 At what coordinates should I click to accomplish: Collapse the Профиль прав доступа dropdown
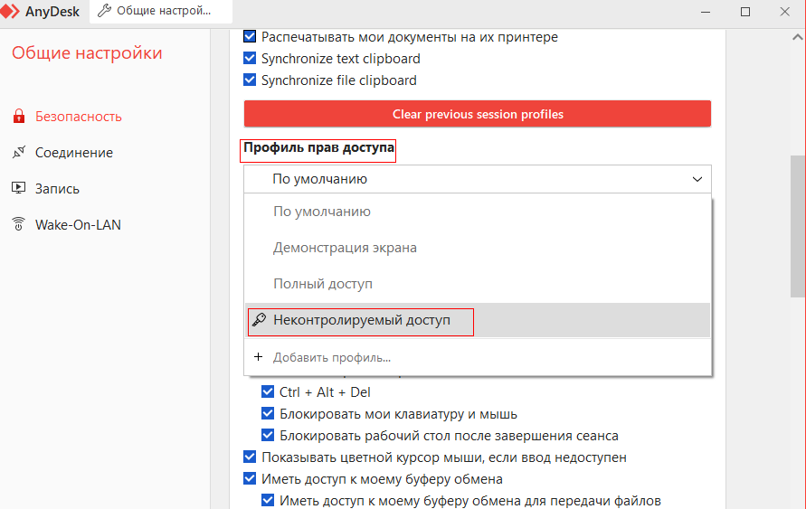697,179
